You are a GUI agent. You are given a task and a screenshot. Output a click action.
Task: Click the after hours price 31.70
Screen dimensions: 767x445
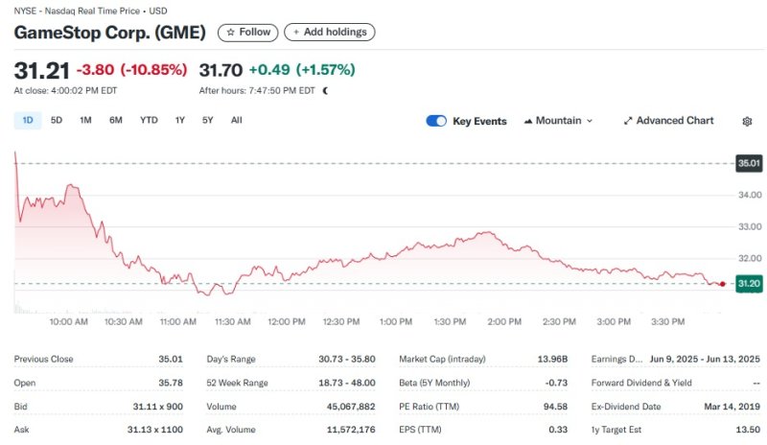pos(221,71)
